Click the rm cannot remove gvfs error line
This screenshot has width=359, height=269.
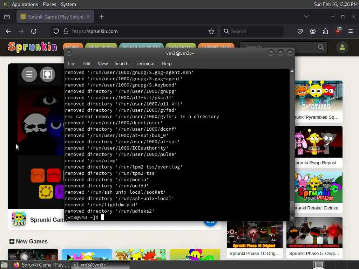[142, 116]
